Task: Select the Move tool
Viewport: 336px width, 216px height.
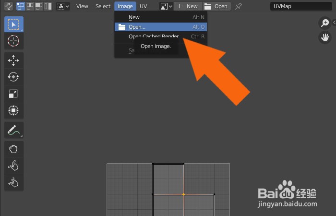Action: (14, 60)
